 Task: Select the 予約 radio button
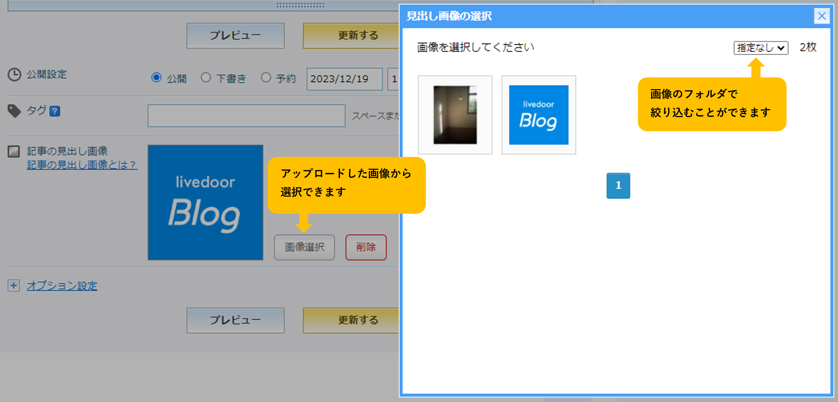(x=266, y=78)
